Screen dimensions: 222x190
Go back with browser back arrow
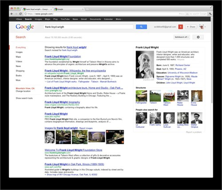click(12, 14)
